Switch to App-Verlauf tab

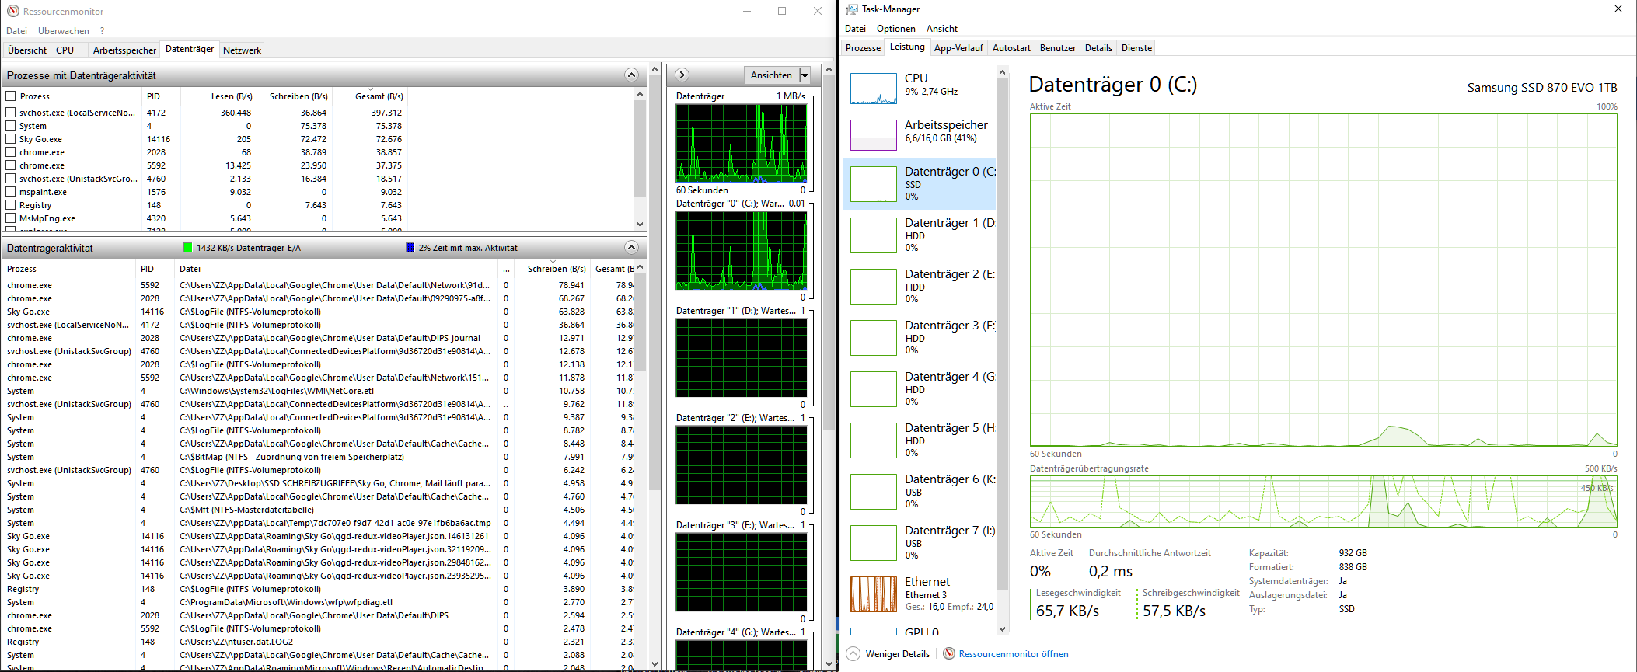click(958, 48)
